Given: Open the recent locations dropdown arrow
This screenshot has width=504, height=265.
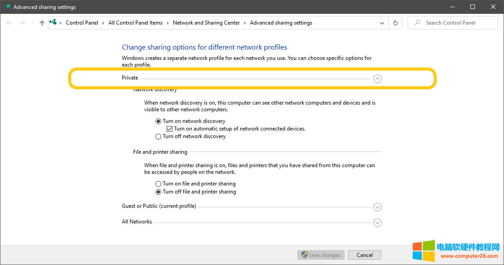Looking at the screenshot, I should [32, 23].
